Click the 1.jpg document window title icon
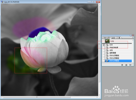The height and width of the screenshot is (100, 136). pos(2,2)
